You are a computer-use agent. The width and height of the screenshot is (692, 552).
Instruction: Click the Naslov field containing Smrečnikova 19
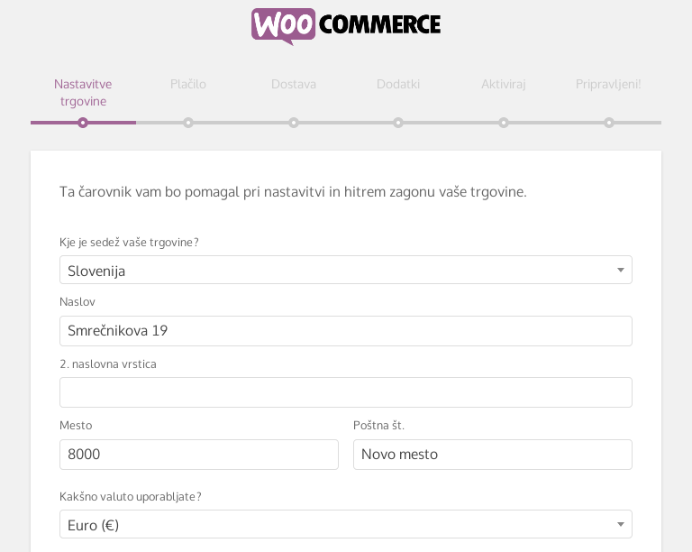point(346,331)
